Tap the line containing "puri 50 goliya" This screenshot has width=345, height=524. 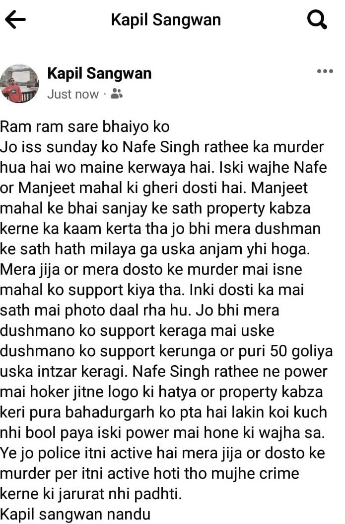[166, 351]
